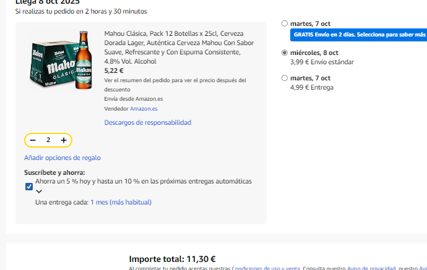Click 'Si realizas tu pedido en 2 horas' text
This screenshot has height=270, width=427.
click(x=81, y=11)
